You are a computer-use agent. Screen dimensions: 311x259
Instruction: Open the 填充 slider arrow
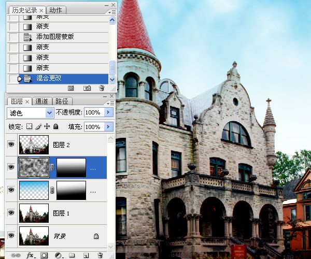pyautogui.click(x=109, y=126)
